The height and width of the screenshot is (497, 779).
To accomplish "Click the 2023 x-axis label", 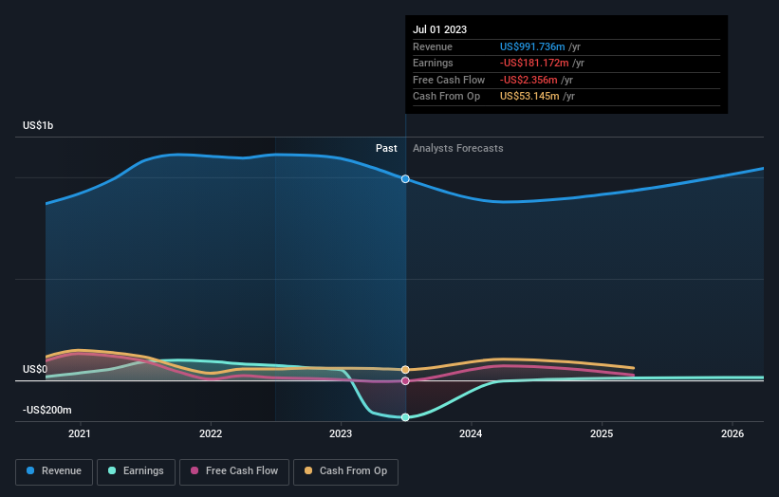I will (341, 433).
